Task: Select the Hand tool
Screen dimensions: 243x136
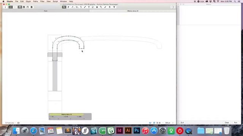Action: (x=97, y=7)
